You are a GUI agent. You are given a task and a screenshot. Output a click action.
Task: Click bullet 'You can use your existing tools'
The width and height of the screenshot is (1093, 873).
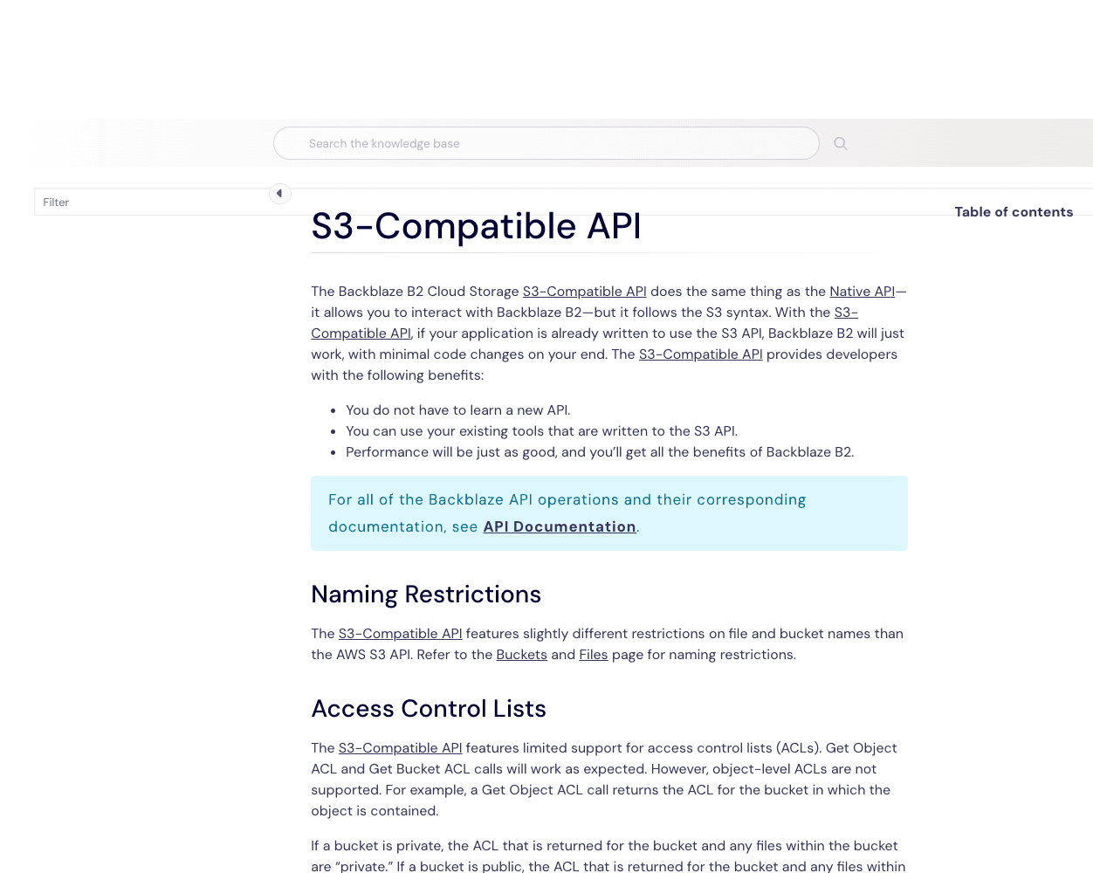pos(541,431)
